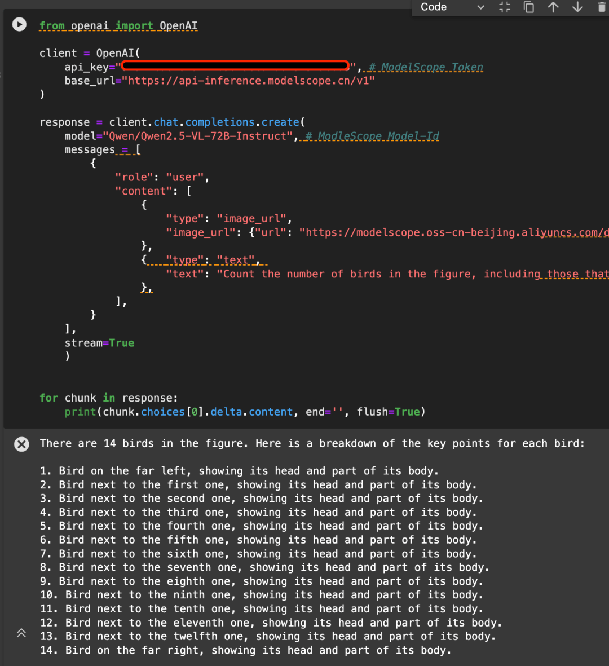Click output line 1 'Bird on the far left'
This screenshot has height=666, width=609.
click(x=239, y=471)
